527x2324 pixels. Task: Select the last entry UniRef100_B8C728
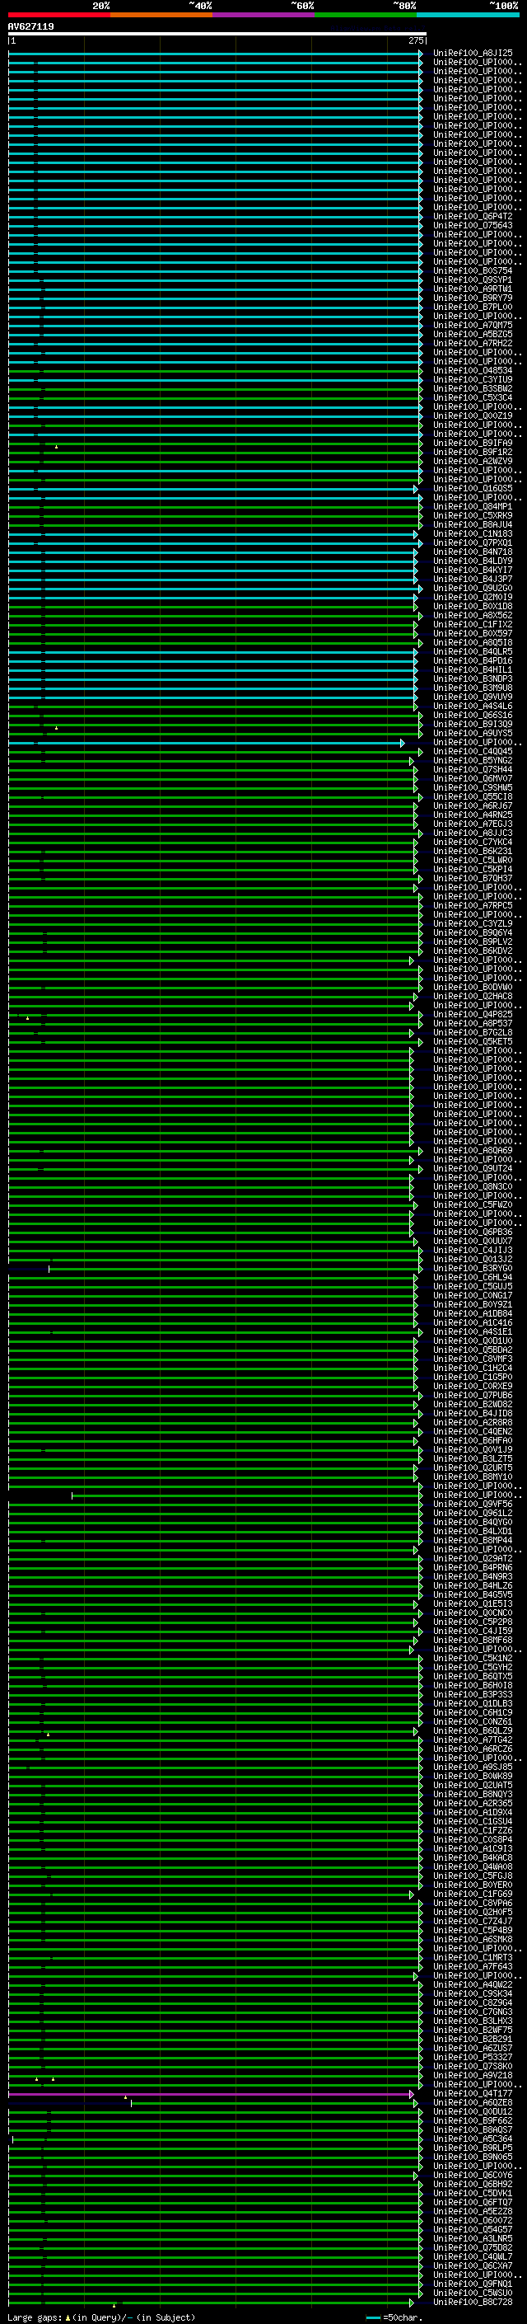(473, 2303)
